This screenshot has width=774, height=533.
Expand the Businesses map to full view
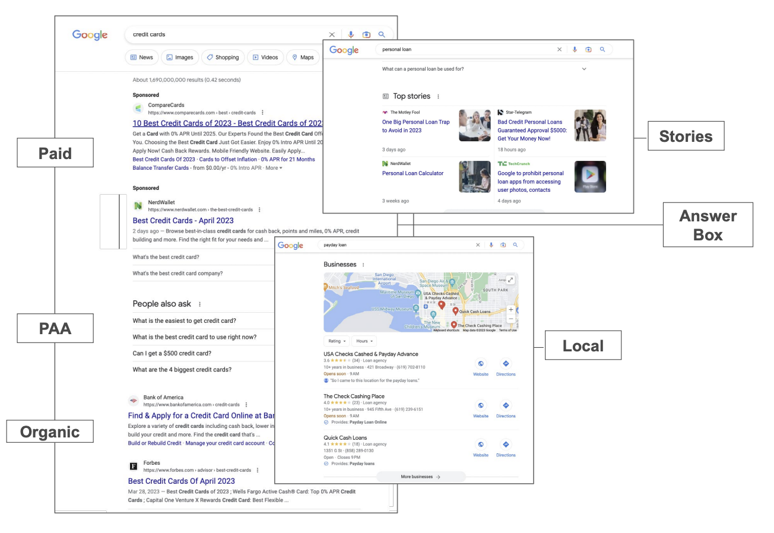coord(510,280)
